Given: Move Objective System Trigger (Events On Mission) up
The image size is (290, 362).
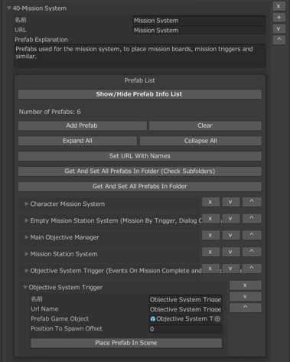Looking at the screenshot, I should (252, 269).
